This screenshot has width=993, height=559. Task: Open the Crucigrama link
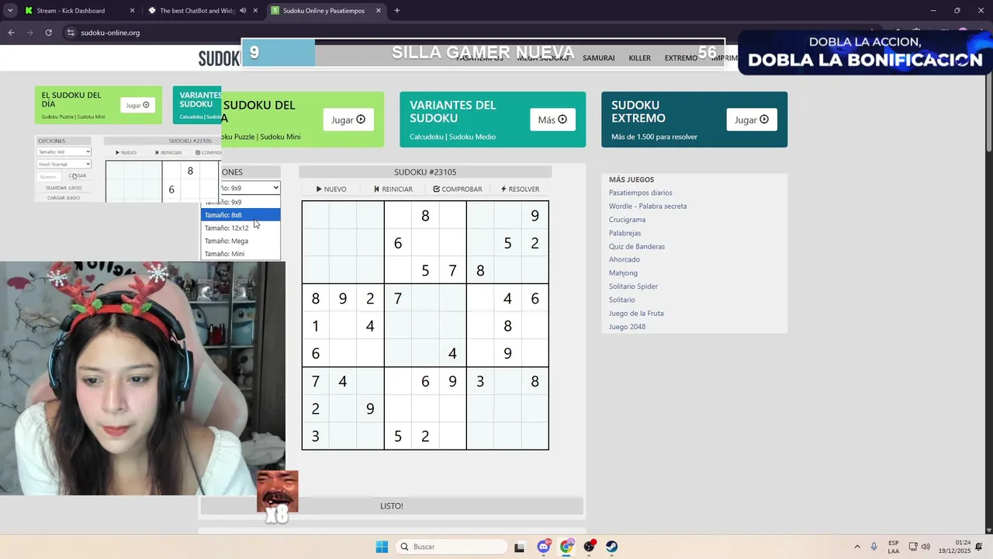pyautogui.click(x=627, y=220)
